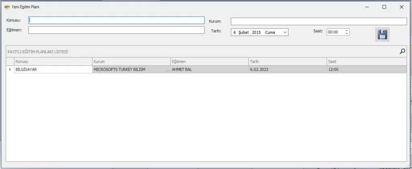Focus the Konusu text field
Viewport: 412px width, 169px height.
click(116, 20)
